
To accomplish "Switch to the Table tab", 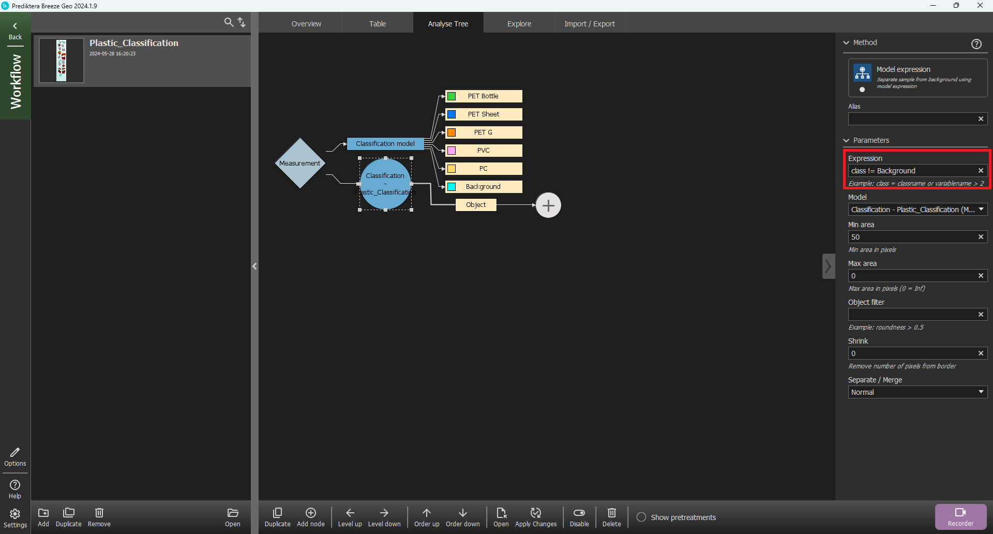I will click(377, 24).
